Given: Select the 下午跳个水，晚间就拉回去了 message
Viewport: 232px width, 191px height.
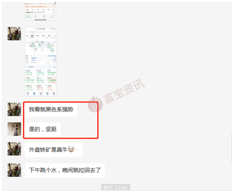Looking at the screenshot, I should (x=65, y=171).
